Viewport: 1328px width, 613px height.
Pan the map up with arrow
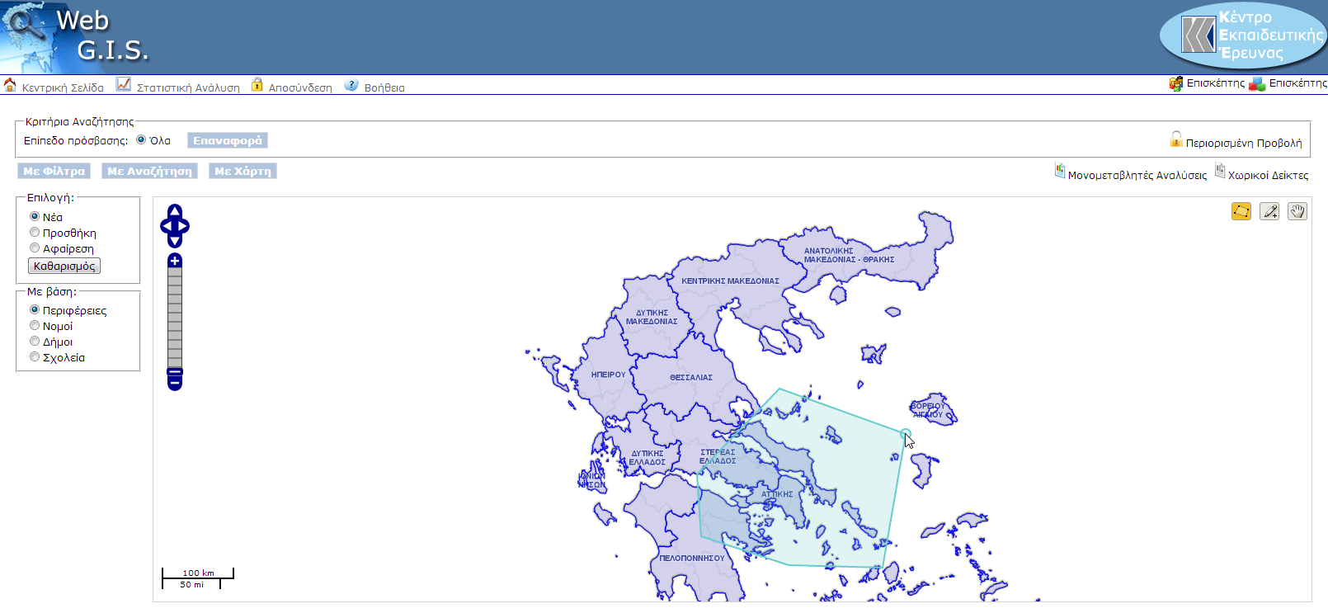click(175, 211)
